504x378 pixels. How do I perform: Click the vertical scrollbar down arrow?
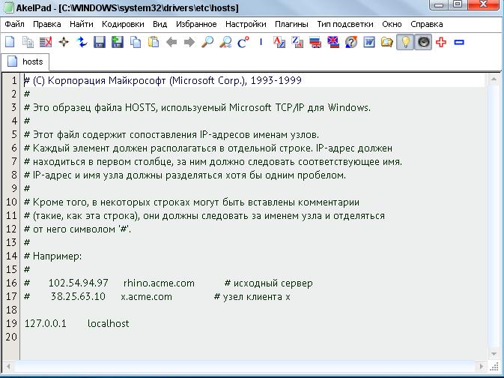point(494,354)
